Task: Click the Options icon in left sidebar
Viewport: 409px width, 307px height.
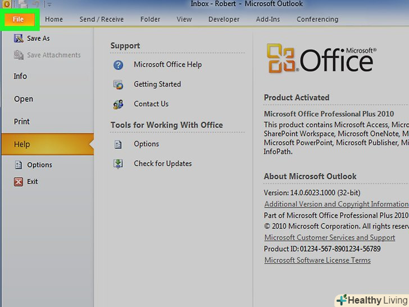Action: click(18, 165)
